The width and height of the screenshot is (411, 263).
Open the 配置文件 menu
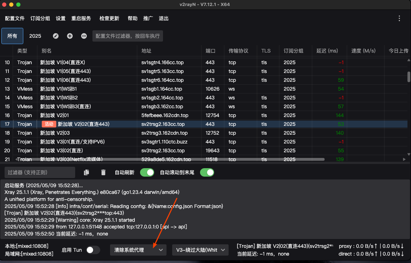coord(15,18)
